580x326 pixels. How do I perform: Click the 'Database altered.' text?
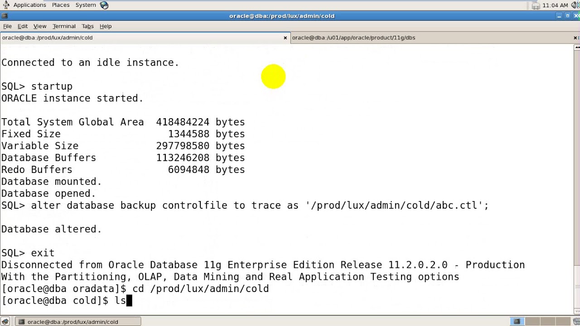pos(51,229)
